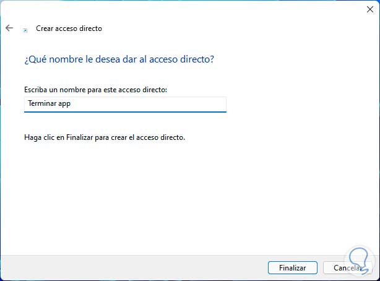Viewport: 380px width, 281px height.
Task: Click the word "Crear" in the window title
Action: coord(44,28)
